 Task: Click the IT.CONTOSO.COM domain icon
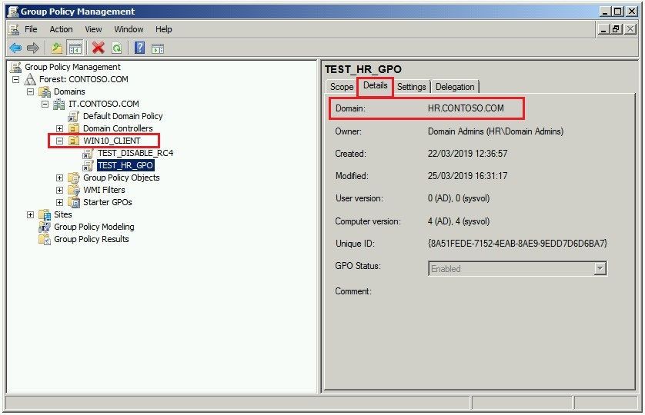click(58, 104)
